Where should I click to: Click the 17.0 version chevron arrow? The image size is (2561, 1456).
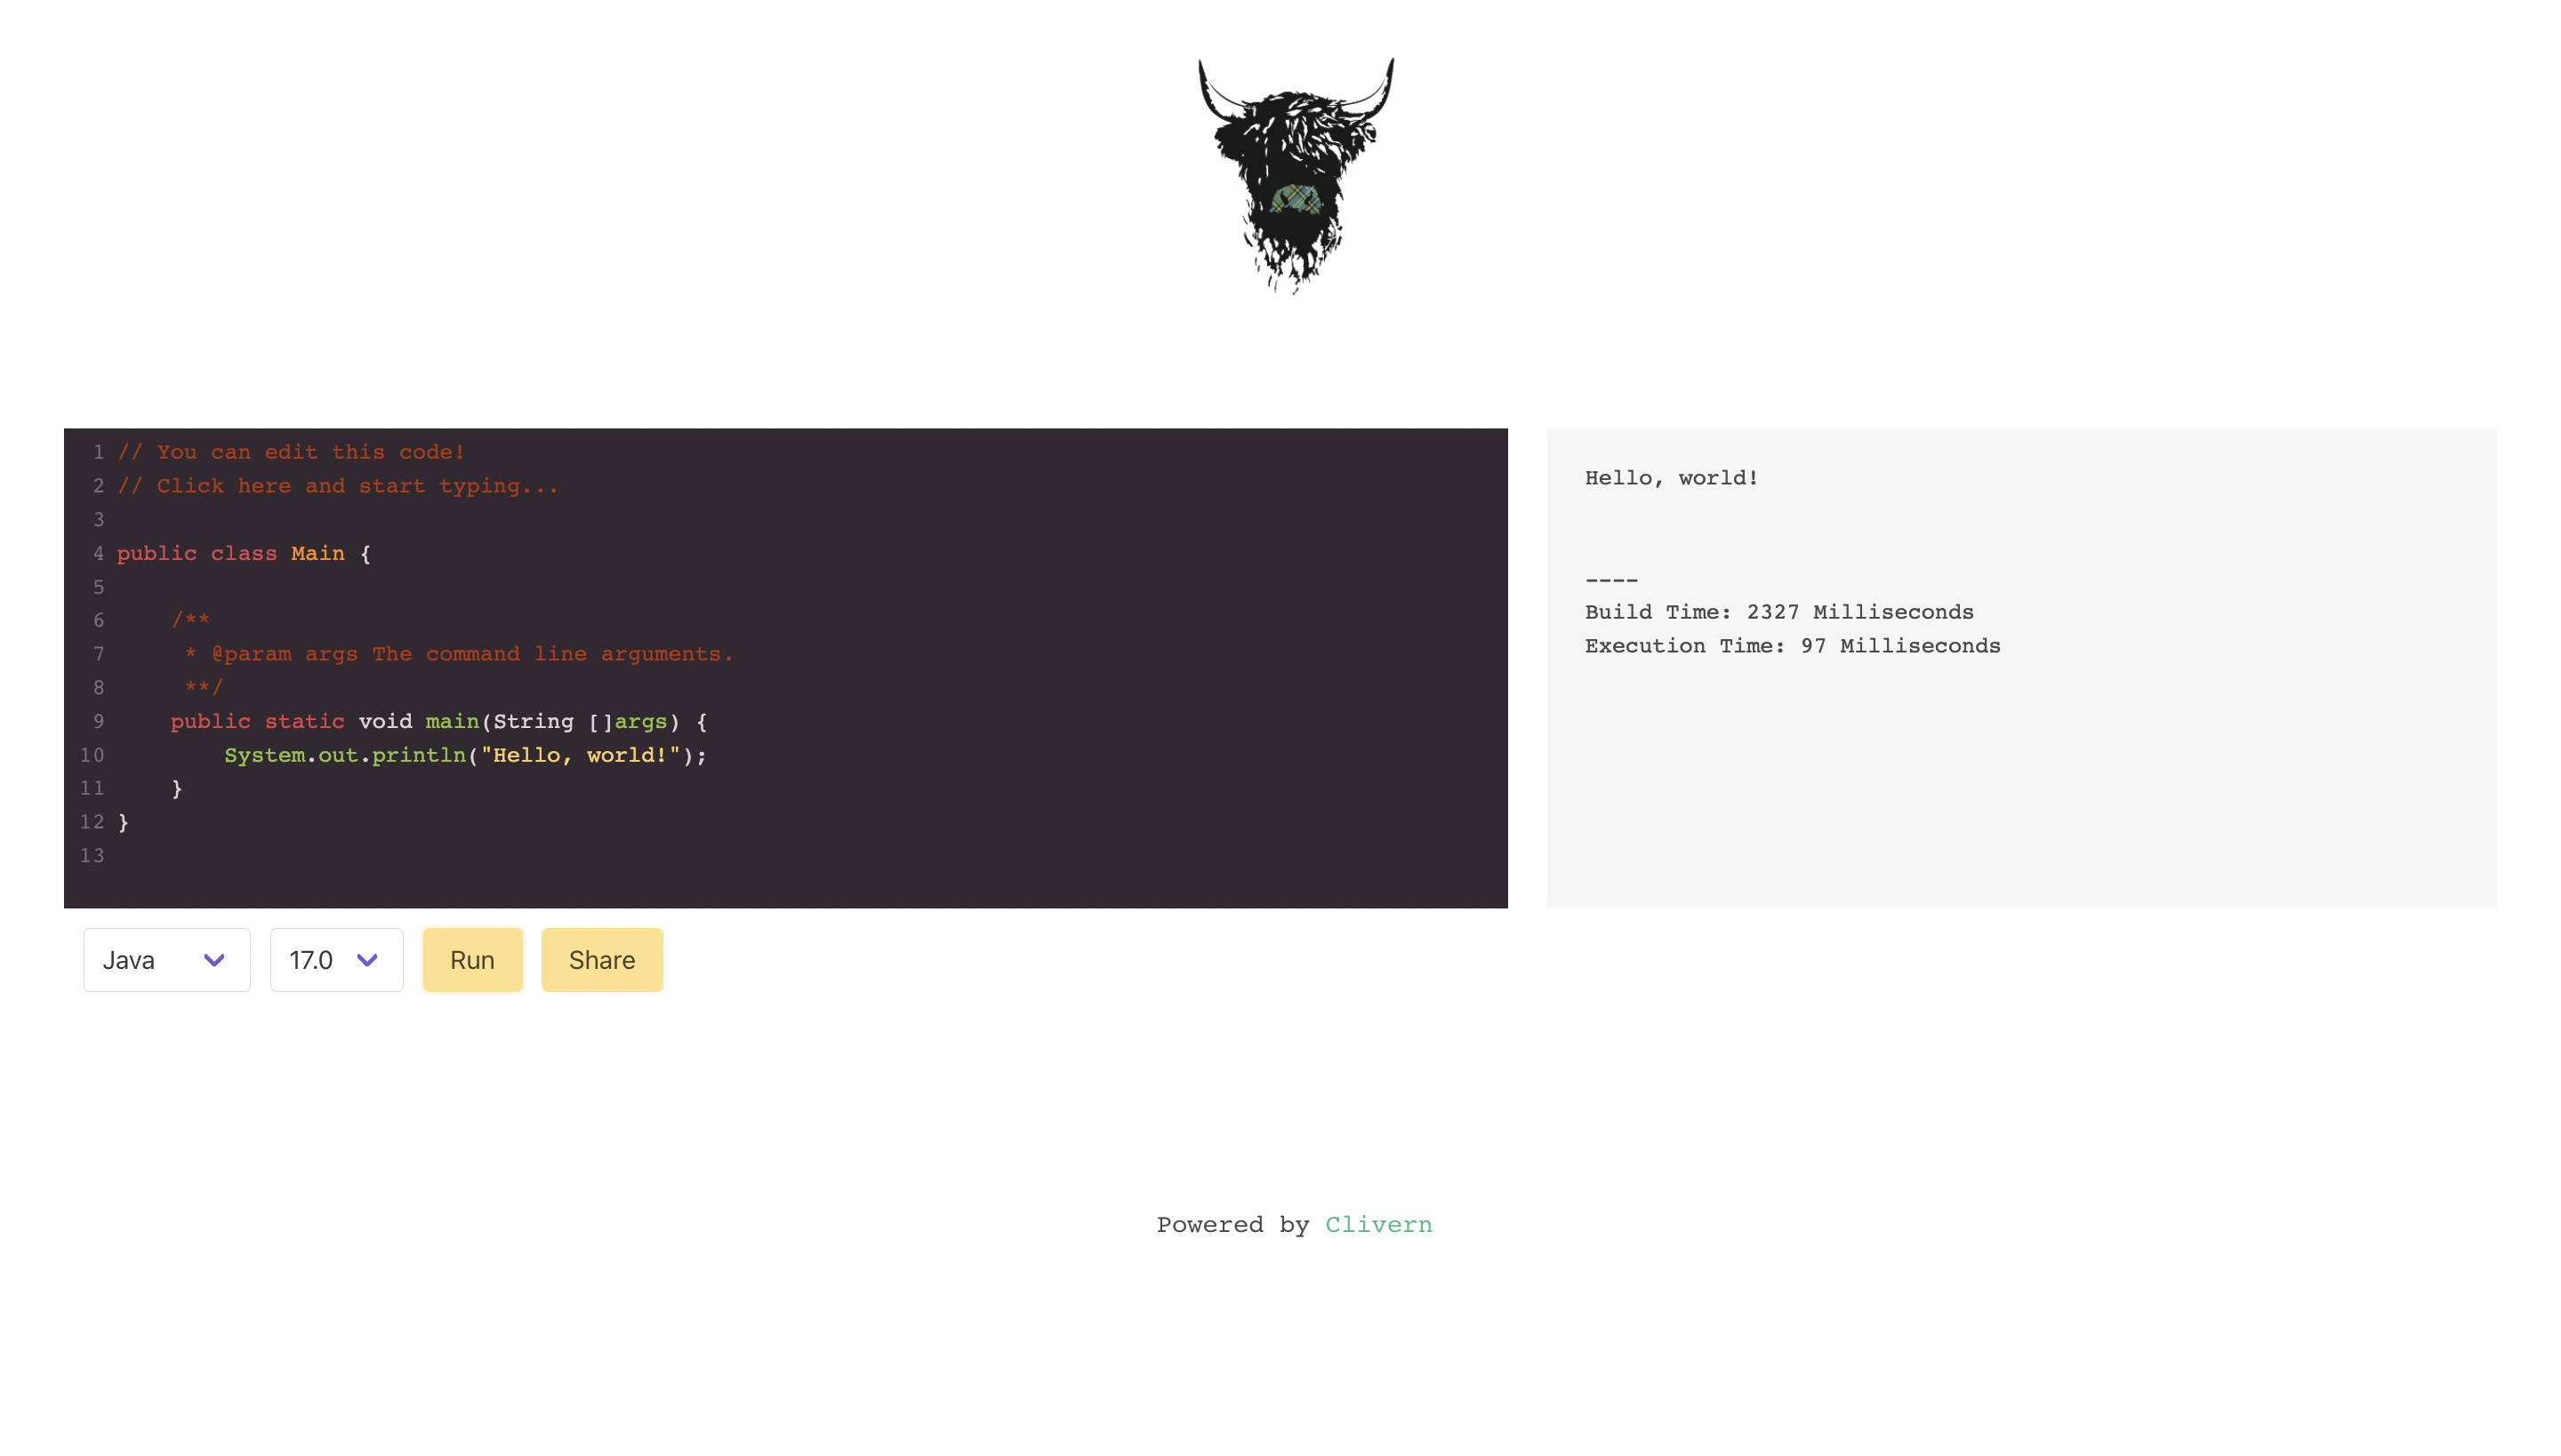(367, 960)
